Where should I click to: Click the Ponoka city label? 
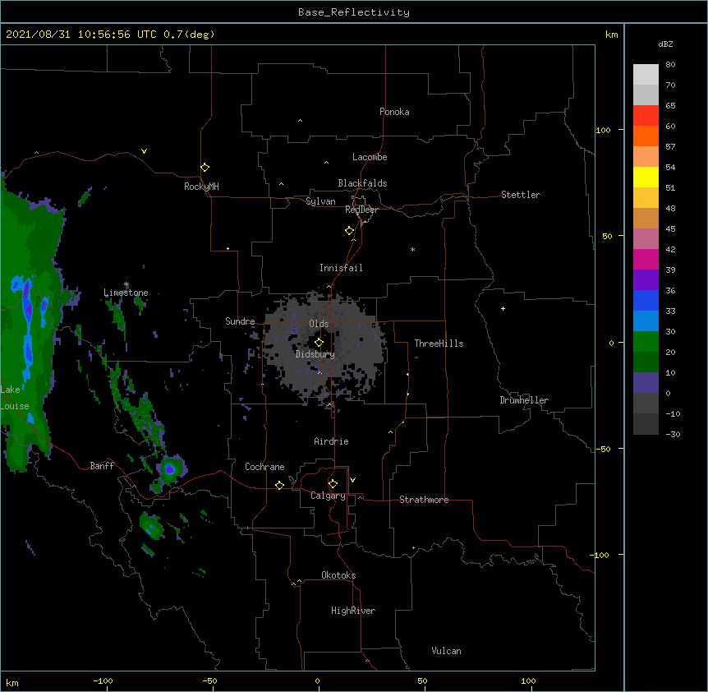(x=394, y=112)
